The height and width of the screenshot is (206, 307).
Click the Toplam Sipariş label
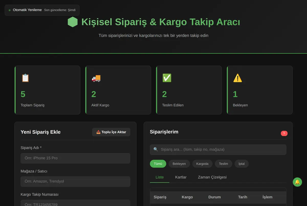point(32,105)
